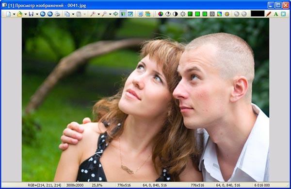Click the couple photo in the viewer

[145, 100]
